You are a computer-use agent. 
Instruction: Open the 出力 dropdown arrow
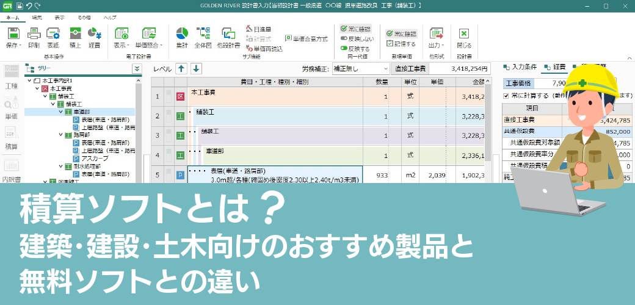point(443,45)
